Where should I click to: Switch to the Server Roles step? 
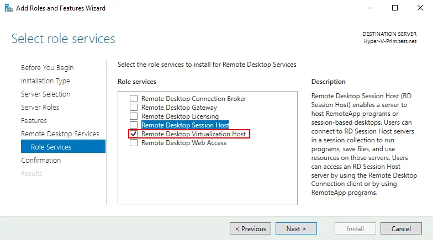click(x=40, y=108)
